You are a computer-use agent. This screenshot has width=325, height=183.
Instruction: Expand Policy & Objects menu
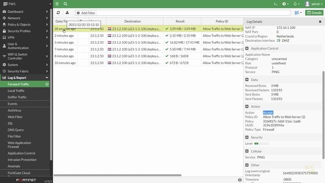tap(25, 24)
